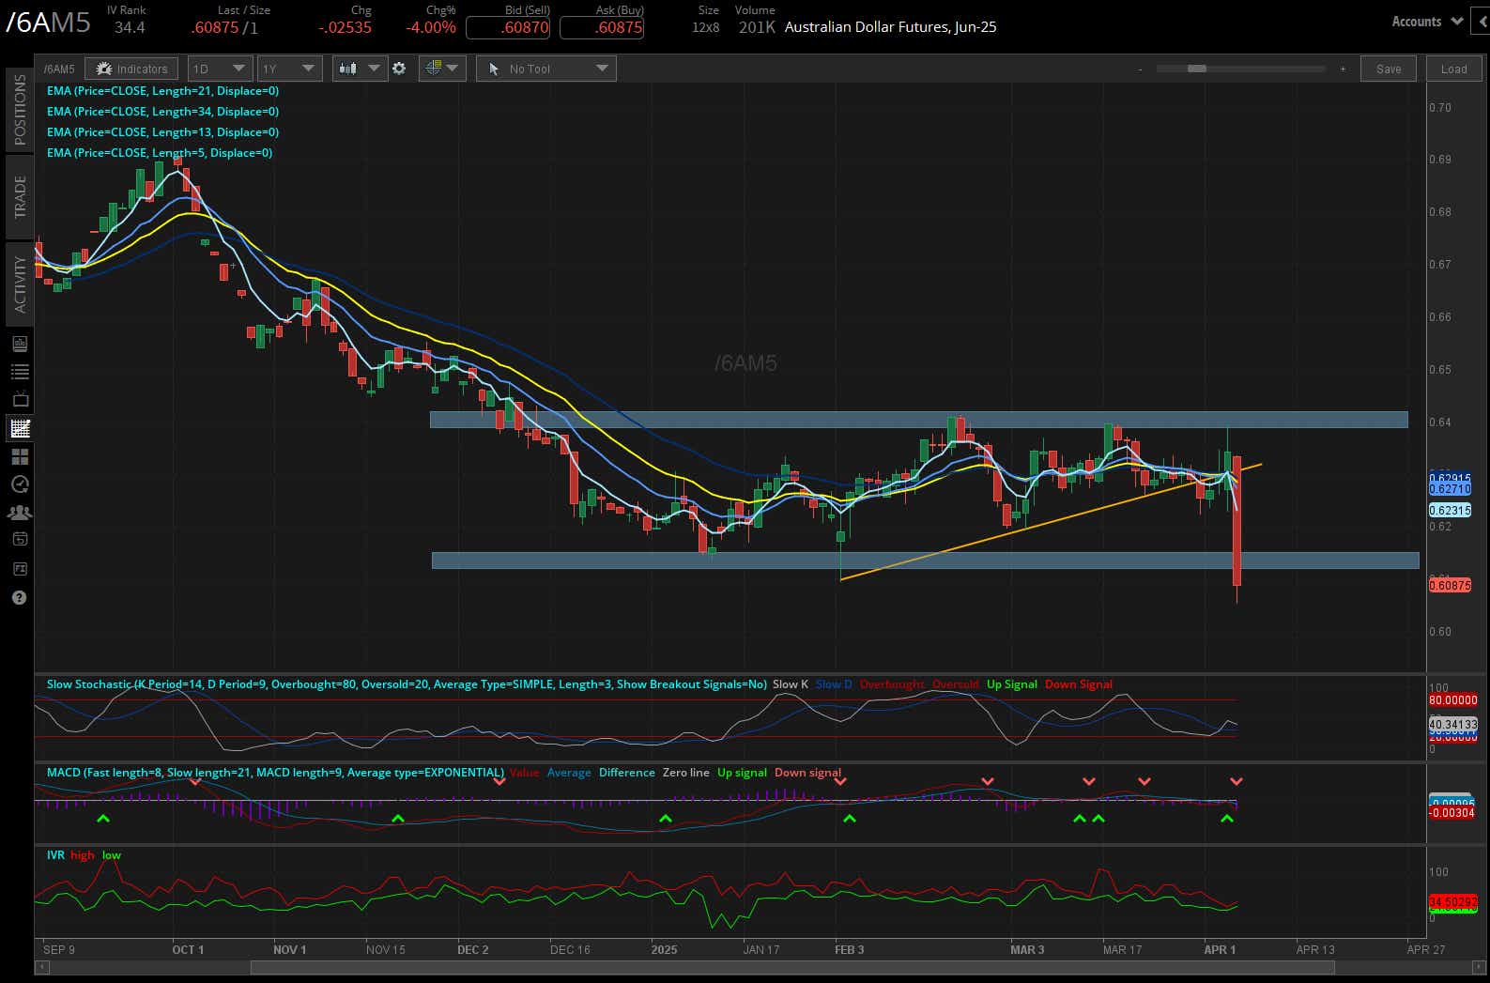Open the people community icon in sidebar
The image size is (1490, 983).
(x=20, y=513)
